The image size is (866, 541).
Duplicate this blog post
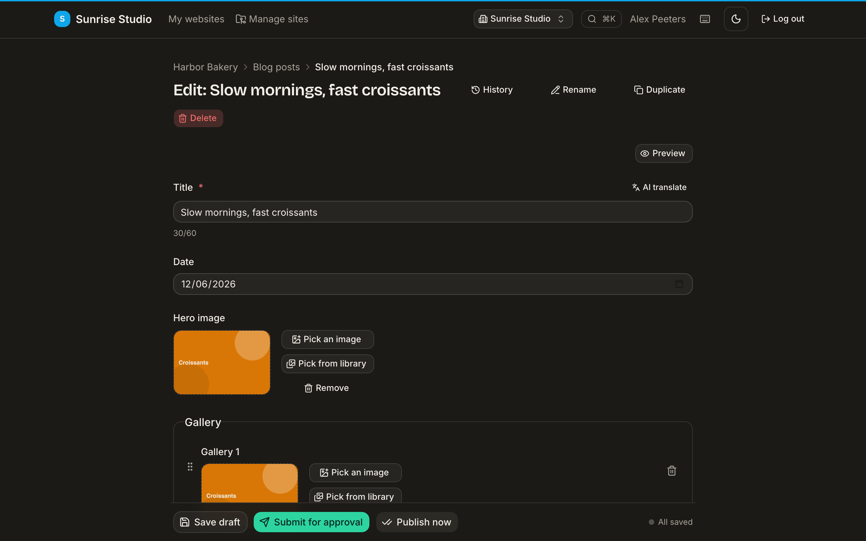[659, 90]
